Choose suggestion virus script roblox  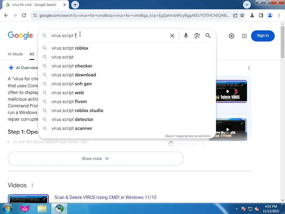point(127,48)
